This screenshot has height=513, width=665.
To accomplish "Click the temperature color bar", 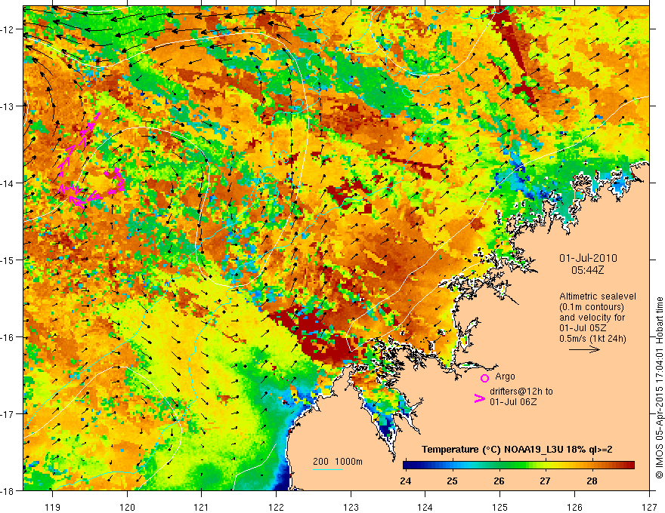I will pyautogui.click(x=518, y=465).
